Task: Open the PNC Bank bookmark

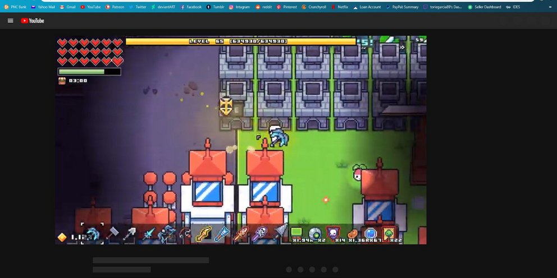Action: click(15, 7)
